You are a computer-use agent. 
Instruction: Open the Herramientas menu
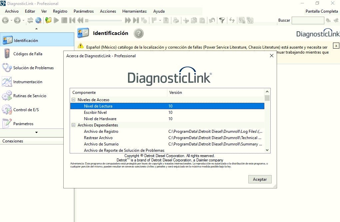click(x=135, y=11)
